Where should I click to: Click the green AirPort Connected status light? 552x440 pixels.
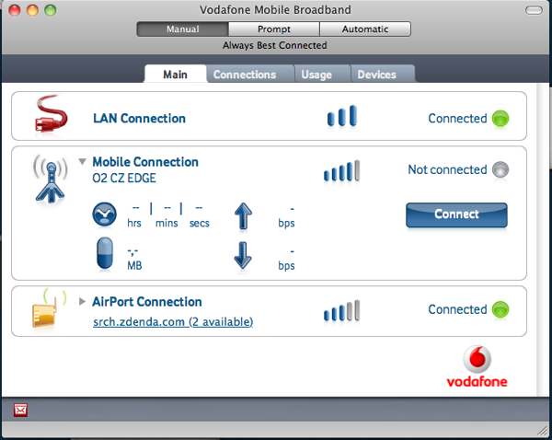[500, 309]
